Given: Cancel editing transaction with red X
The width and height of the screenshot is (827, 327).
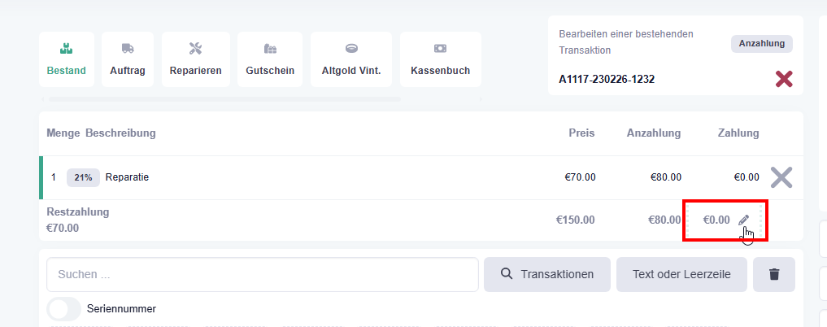Looking at the screenshot, I should pos(783,79).
